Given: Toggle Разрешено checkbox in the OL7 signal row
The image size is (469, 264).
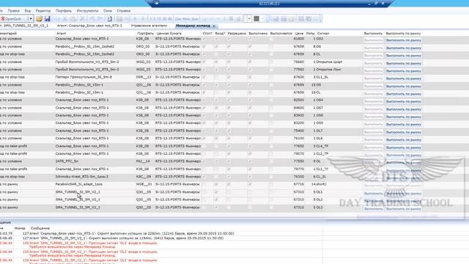Looking at the screenshot, I should point(229,131).
